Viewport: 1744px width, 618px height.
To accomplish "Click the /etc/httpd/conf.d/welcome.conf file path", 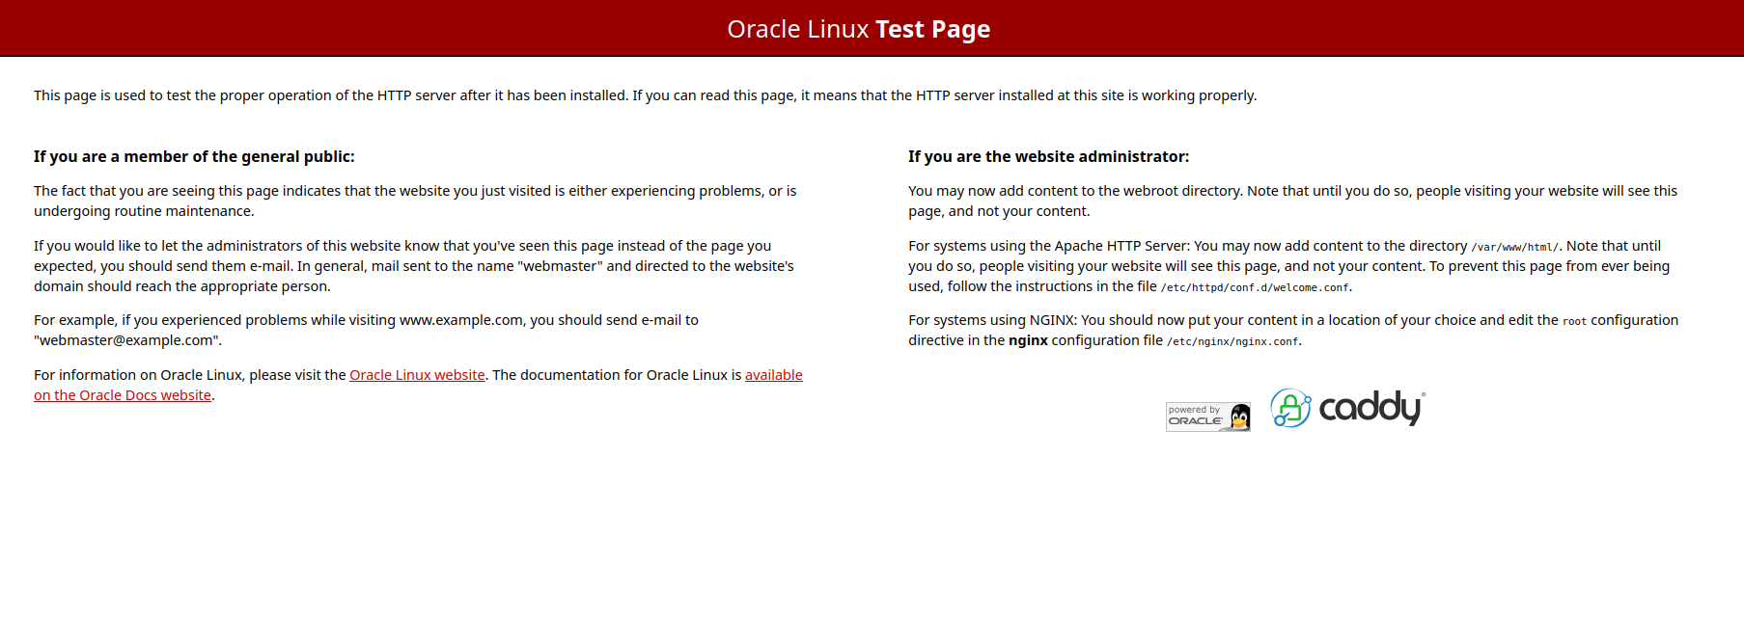I will pos(1255,287).
